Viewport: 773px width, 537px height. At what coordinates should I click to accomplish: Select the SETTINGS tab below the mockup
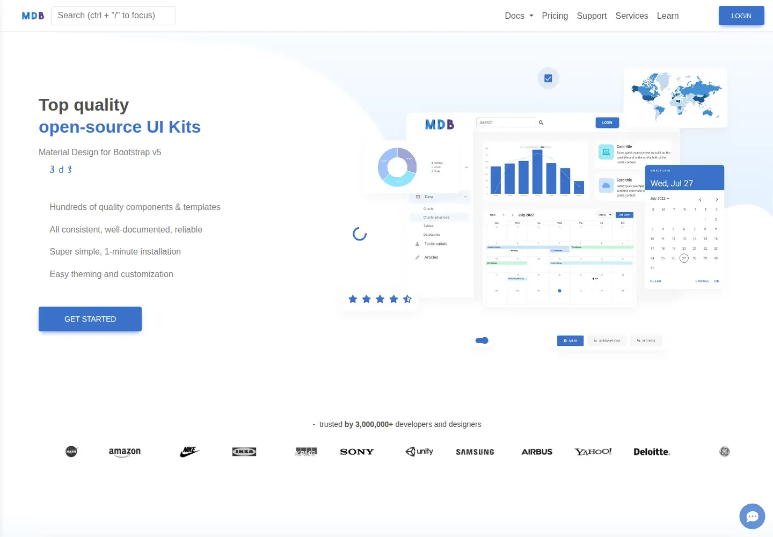click(646, 340)
